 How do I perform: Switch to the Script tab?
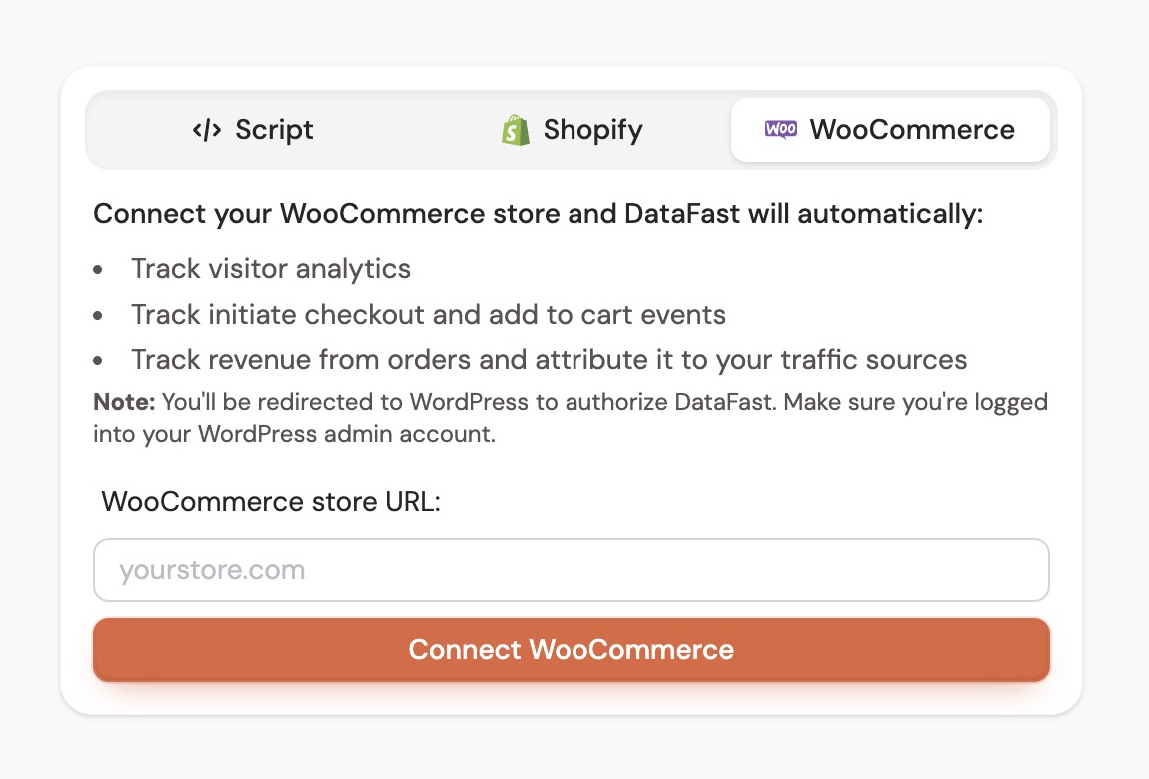(x=253, y=130)
